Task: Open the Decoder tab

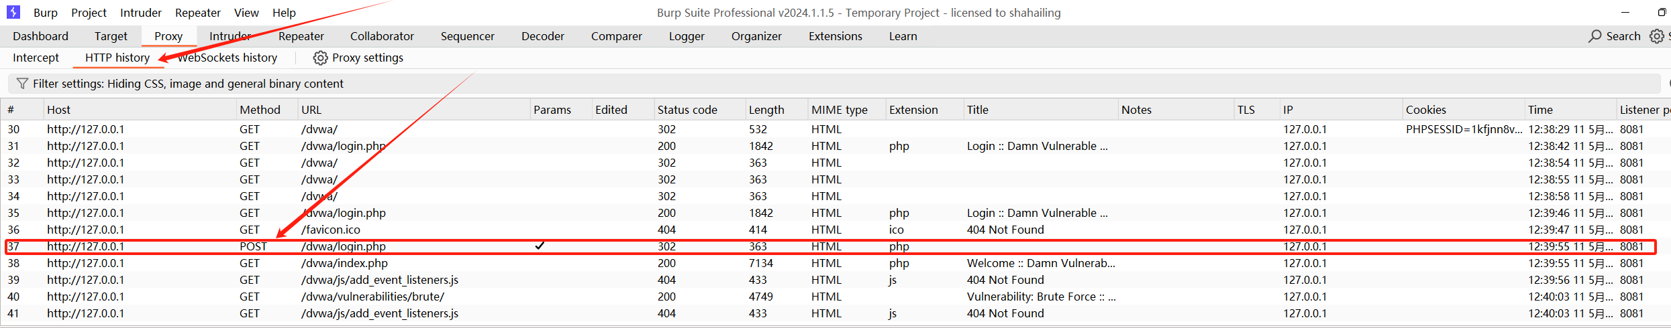Action: (x=543, y=36)
